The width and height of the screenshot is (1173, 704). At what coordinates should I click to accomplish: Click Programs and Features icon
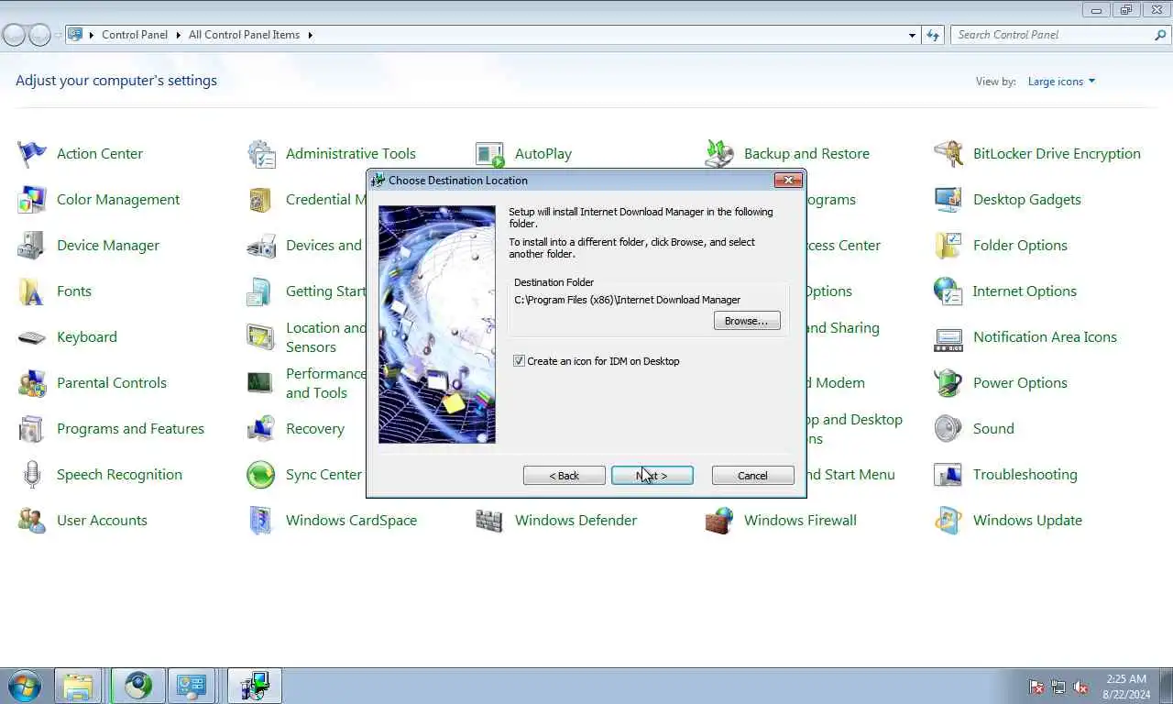pyautogui.click(x=32, y=429)
